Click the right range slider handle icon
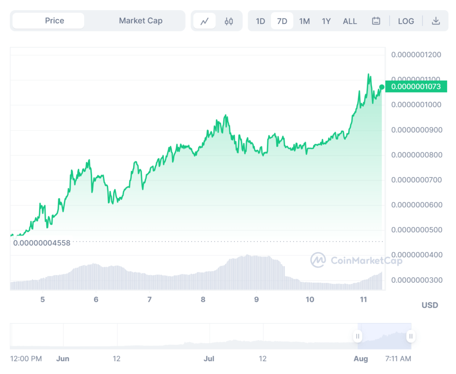The height and width of the screenshot is (374, 456). [410, 337]
